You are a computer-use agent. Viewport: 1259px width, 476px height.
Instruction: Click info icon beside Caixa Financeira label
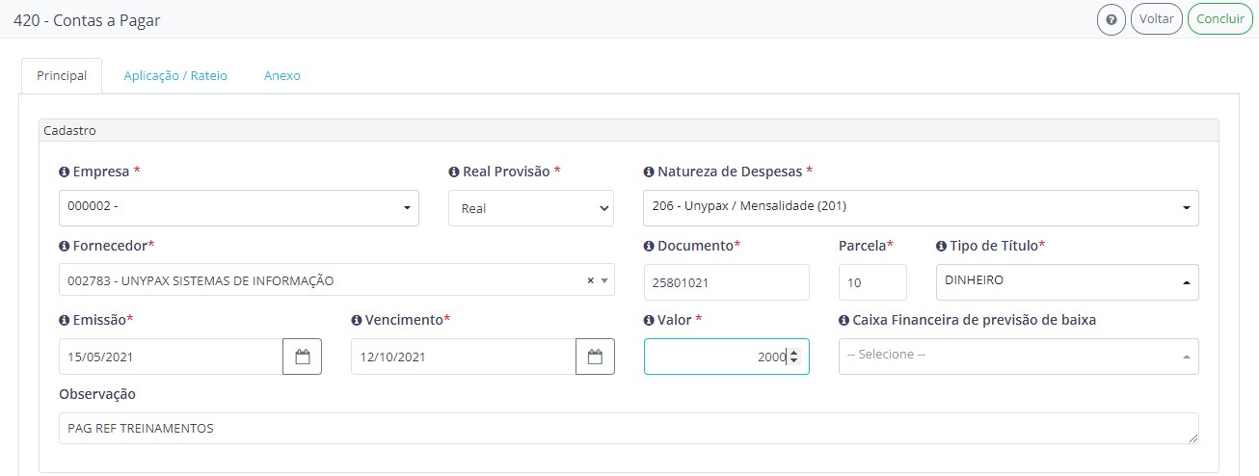844,320
